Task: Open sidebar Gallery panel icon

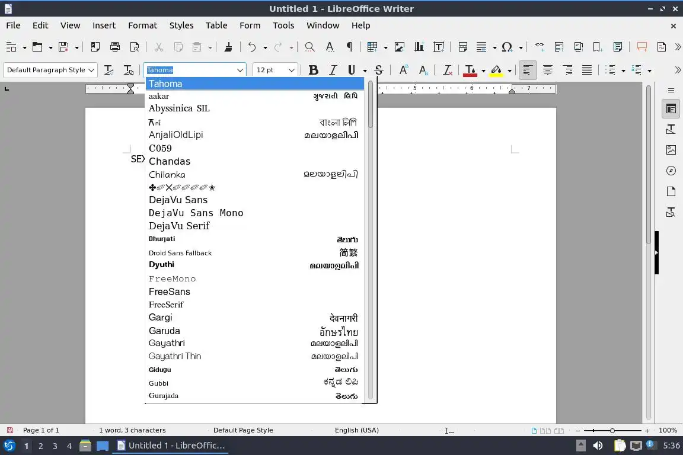Action: [x=671, y=150]
